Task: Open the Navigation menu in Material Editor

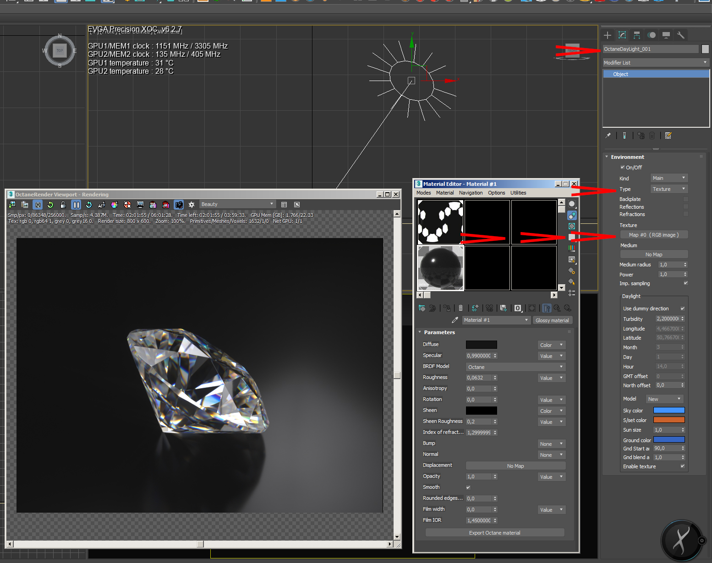Action: point(471,193)
